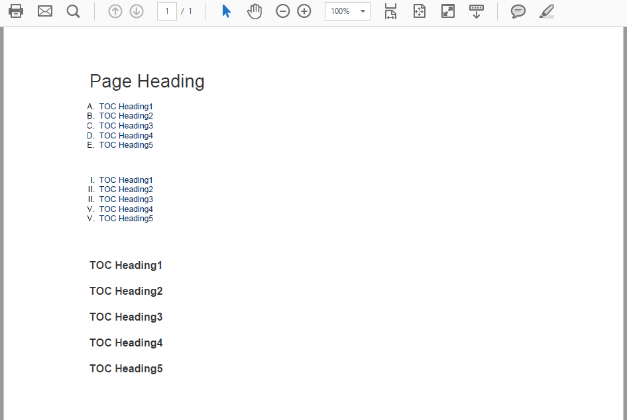The image size is (627, 420).
Task: Follow the A. TOC Heading1 link
Action: (x=126, y=107)
